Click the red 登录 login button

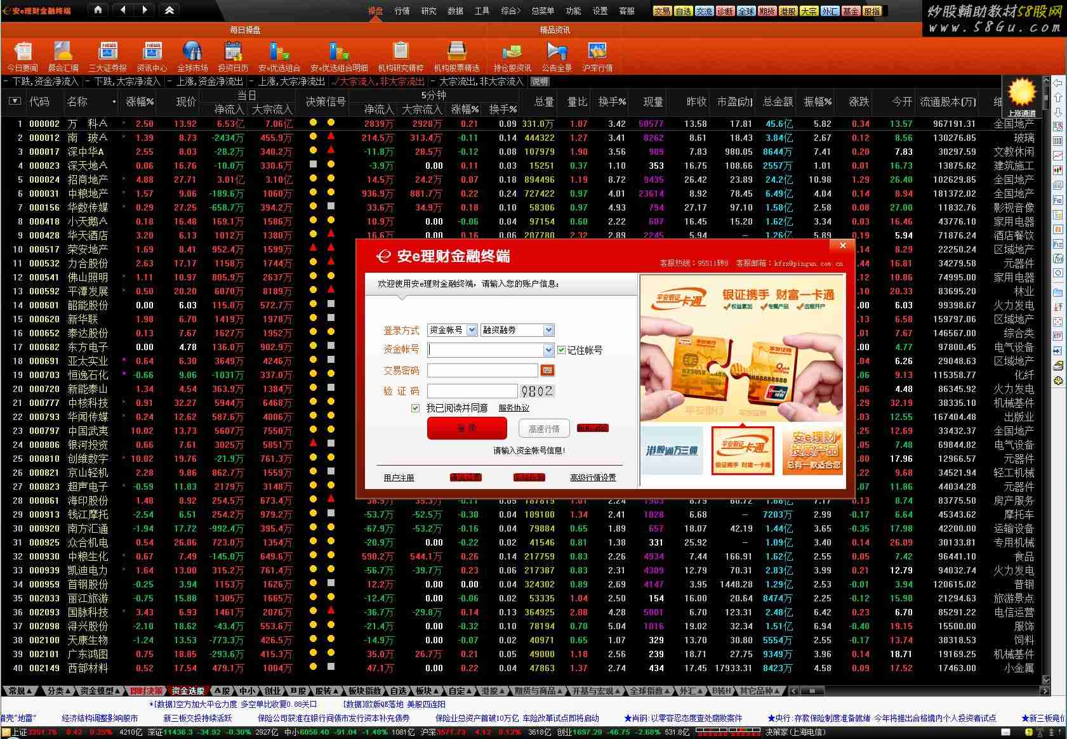pyautogui.click(x=467, y=429)
